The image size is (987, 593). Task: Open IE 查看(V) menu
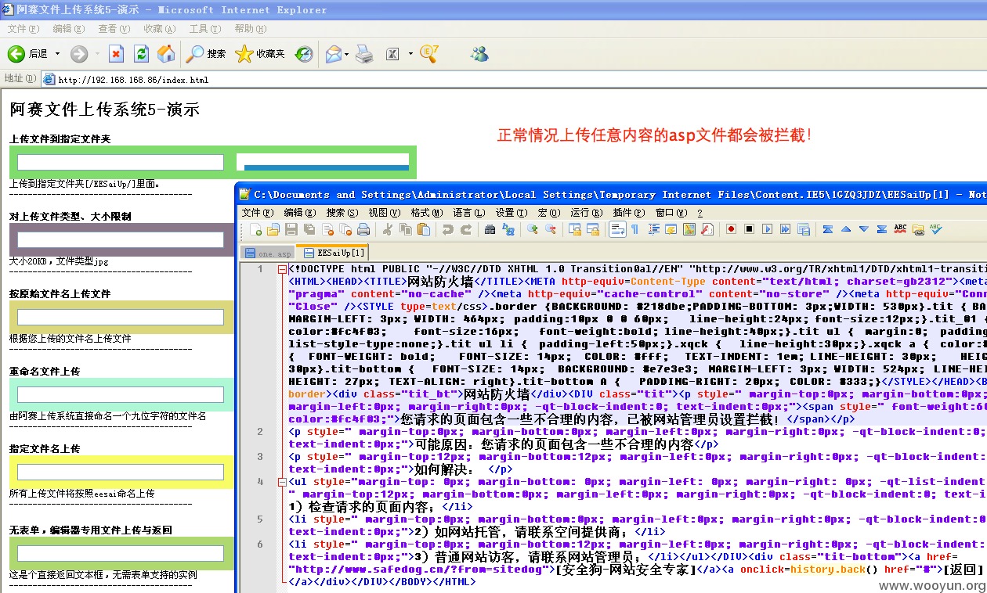pyautogui.click(x=114, y=29)
